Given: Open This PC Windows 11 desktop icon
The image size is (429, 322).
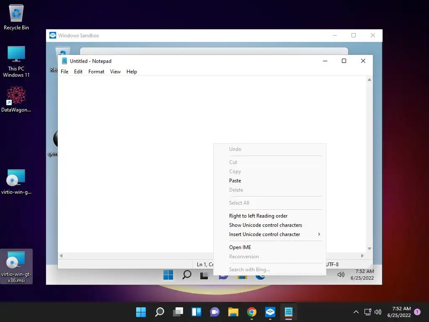Looking at the screenshot, I should point(16,62).
